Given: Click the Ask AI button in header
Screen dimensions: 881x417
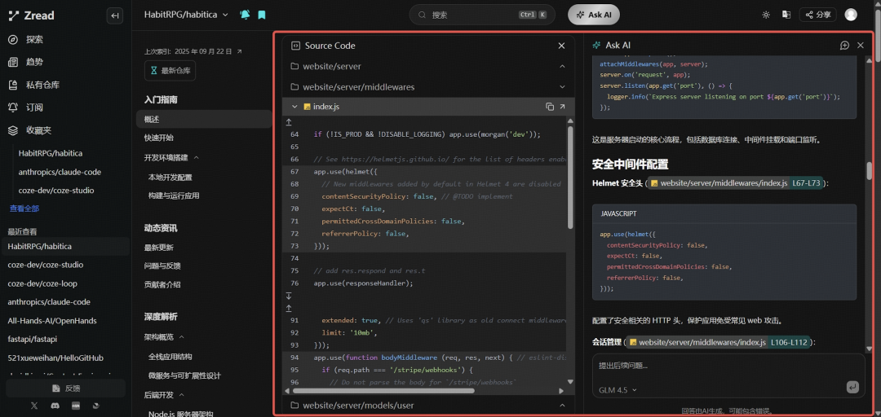Looking at the screenshot, I should point(594,15).
